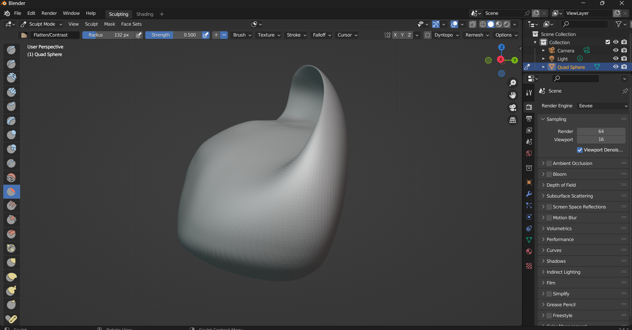Click the Remesh button
Image resolution: width=632 pixels, height=330 pixels.
(477, 35)
